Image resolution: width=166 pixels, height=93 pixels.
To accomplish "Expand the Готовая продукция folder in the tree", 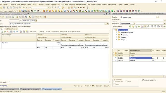I will [x=116, y=32].
